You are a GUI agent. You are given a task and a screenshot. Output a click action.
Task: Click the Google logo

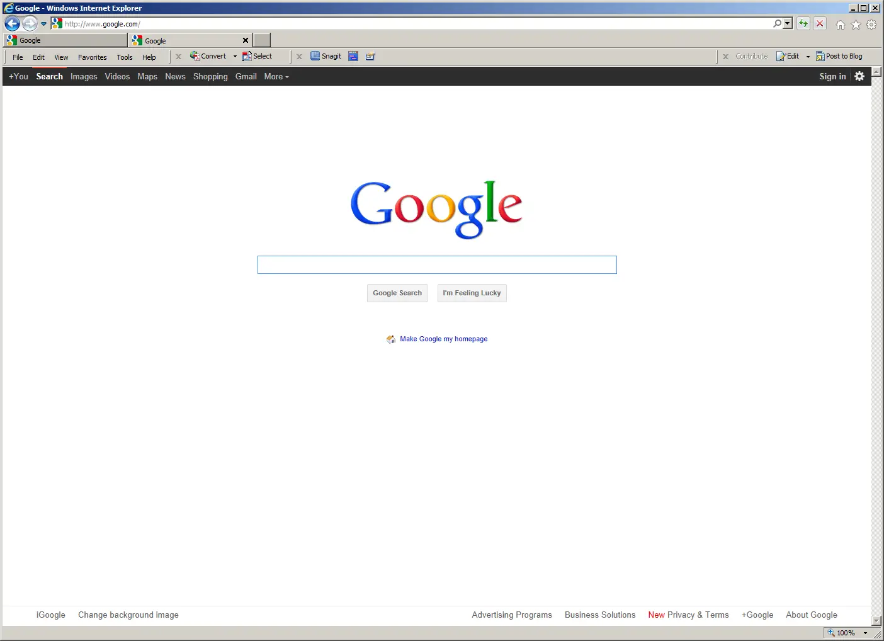tap(436, 209)
